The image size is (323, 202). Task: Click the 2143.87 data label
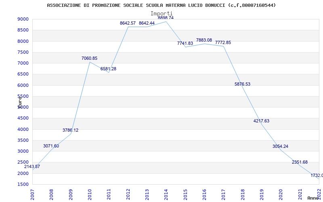pyautogui.click(x=32, y=166)
